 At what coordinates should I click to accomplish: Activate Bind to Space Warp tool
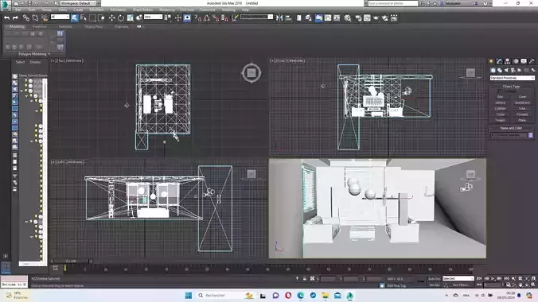(x=45, y=17)
